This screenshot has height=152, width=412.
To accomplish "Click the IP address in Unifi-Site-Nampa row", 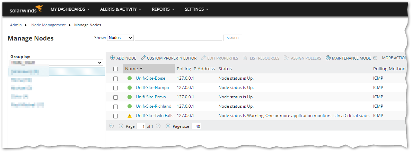I will pos(185,87).
